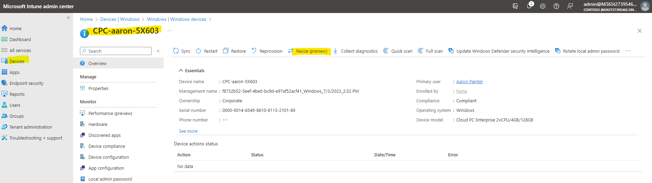Click the serial number value 0000-0014-6549-8610-8113-2101-89

click(259, 110)
